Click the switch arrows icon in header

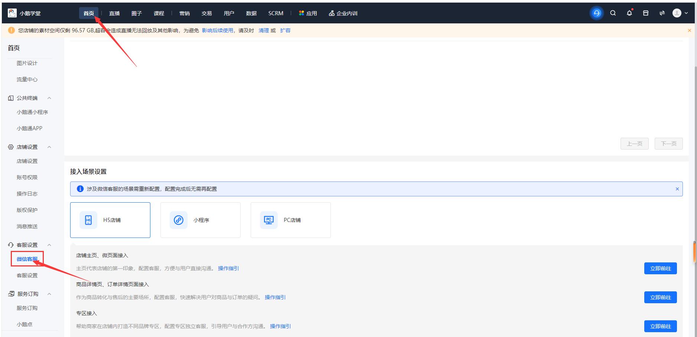pos(662,13)
